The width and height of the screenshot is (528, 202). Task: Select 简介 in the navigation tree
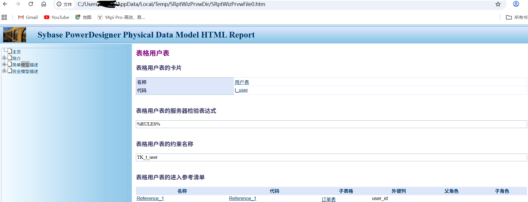[17, 58]
